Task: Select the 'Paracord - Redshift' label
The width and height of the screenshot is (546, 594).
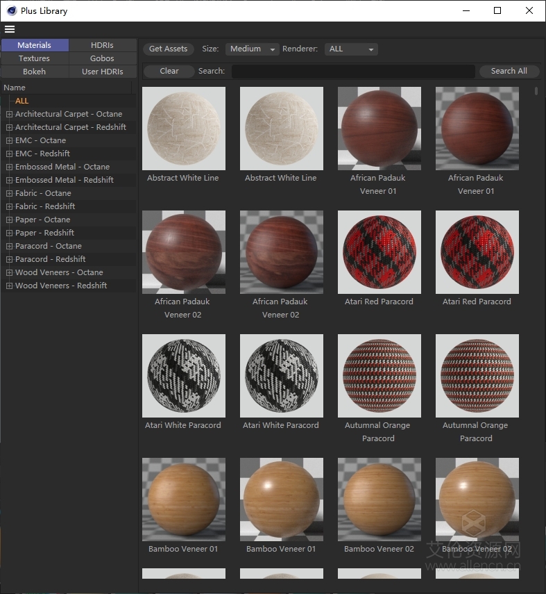Action: [51, 260]
